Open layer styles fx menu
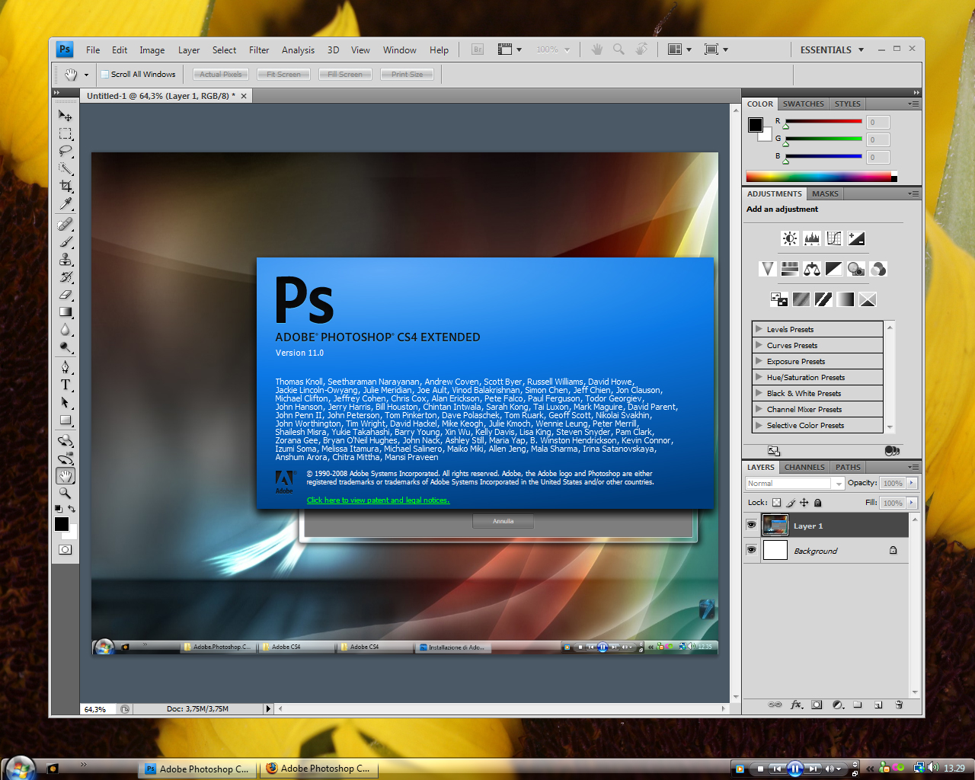975x780 pixels. 797,705
